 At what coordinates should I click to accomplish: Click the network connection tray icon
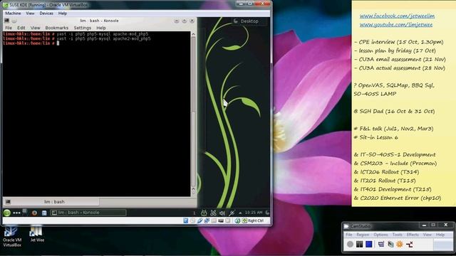(232, 213)
